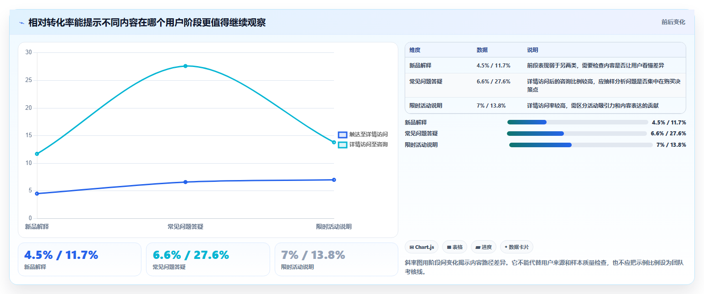The image size is (704, 294).
Task: Open the large 4.5% / 11.7% KPI card
Action: [79, 259]
